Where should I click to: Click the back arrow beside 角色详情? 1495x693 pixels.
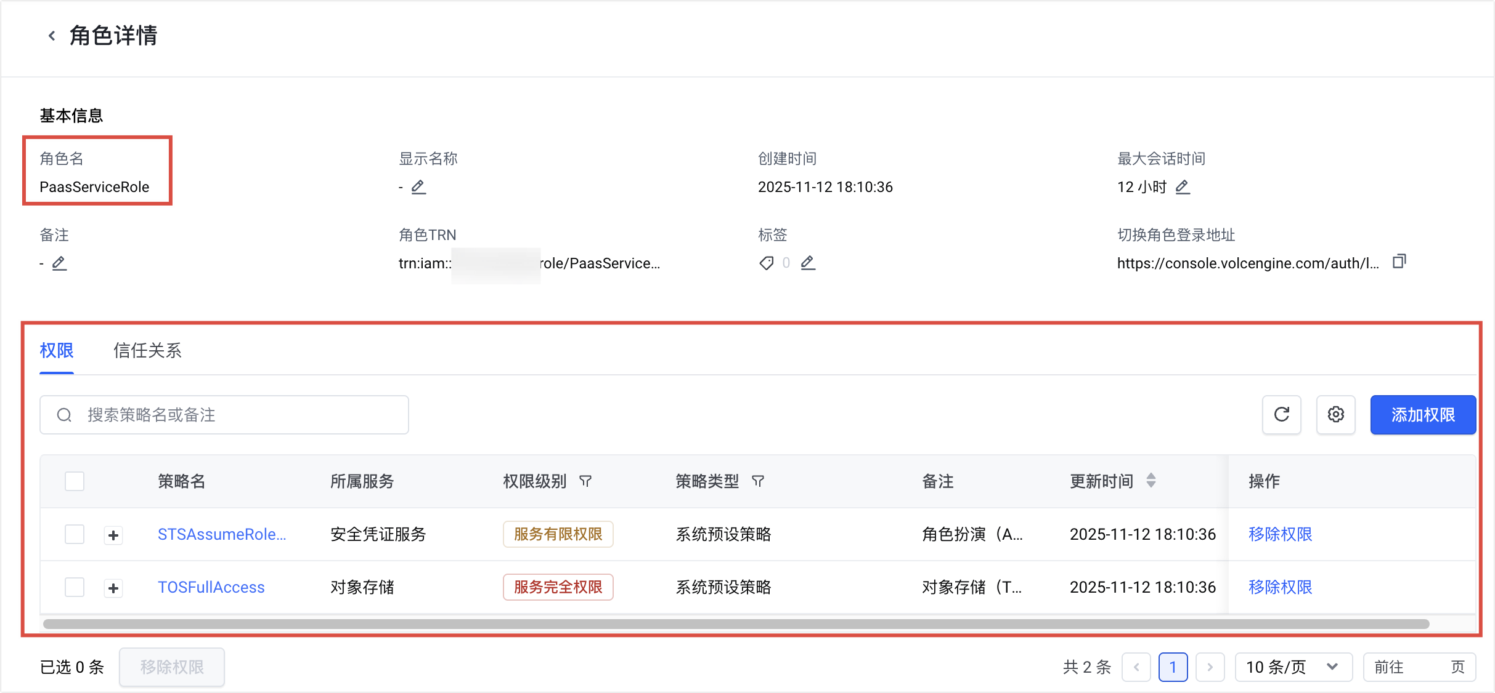(x=52, y=36)
